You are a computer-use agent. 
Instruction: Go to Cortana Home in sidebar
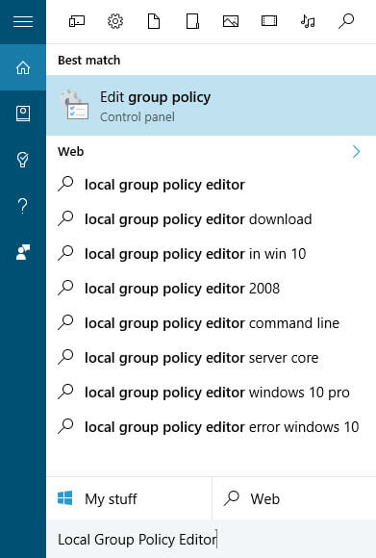coord(23,67)
